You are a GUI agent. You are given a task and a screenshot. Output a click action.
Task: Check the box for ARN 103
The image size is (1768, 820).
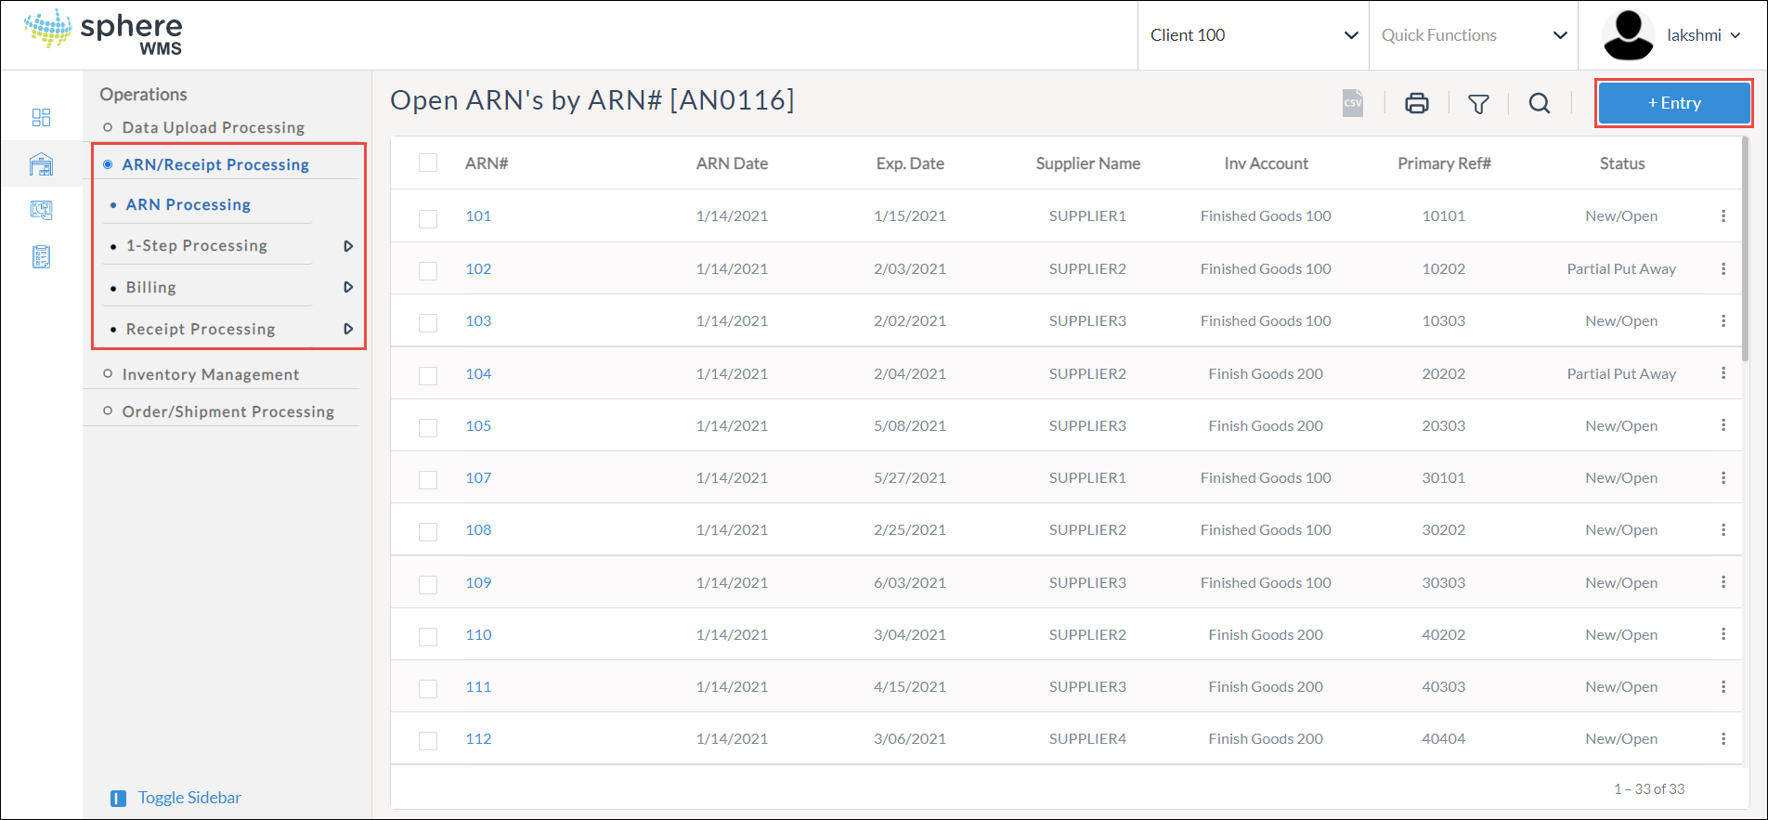[428, 323]
